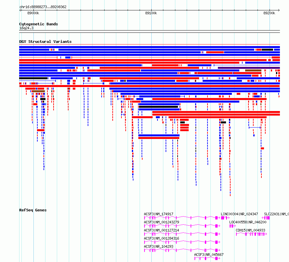The width and height of the screenshot is (289, 262).
Task: Click the ruler's left arrowhead
Action: click(20, 10)
